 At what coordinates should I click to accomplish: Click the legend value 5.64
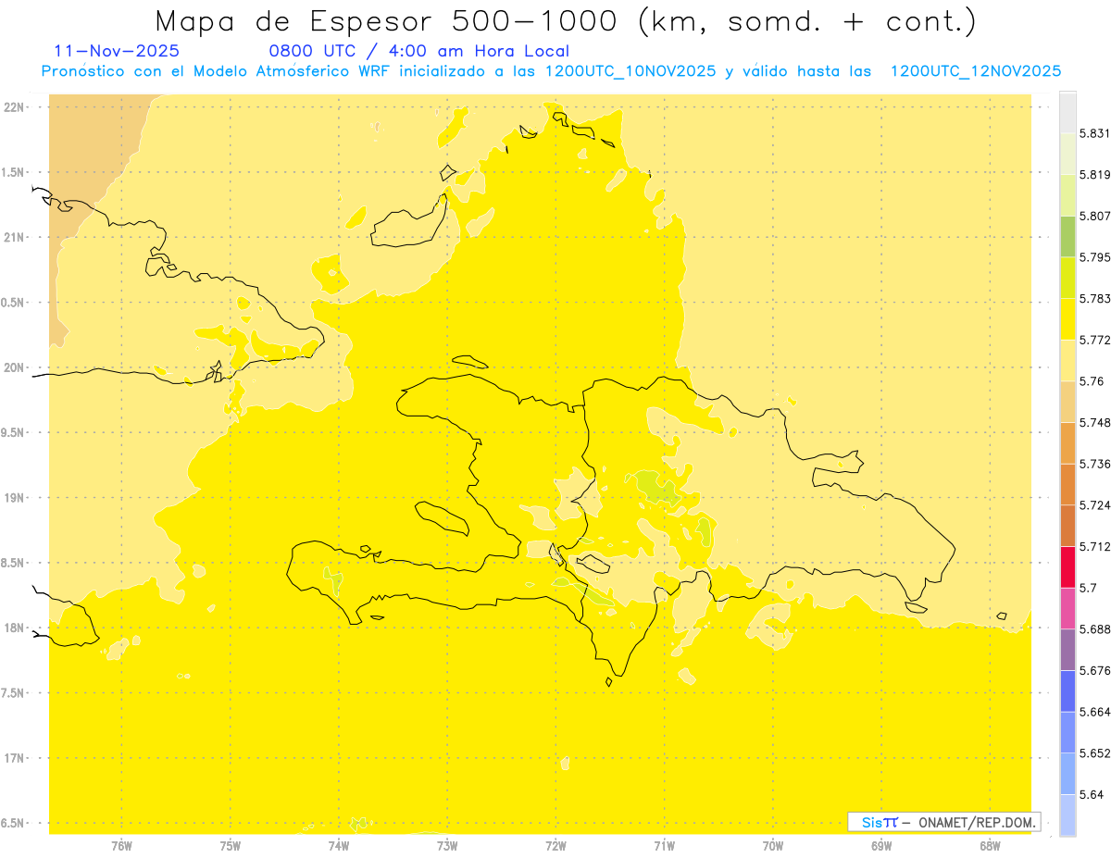(x=1092, y=794)
